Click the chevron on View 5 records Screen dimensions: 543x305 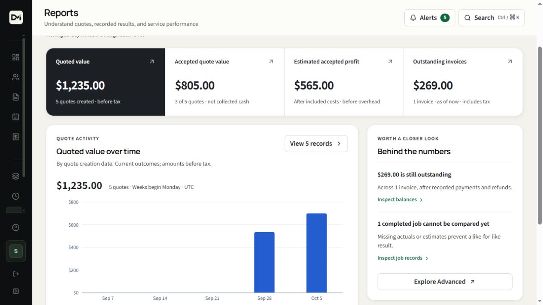click(x=339, y=144)
